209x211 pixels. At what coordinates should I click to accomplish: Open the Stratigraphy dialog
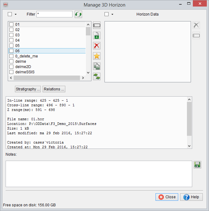pyautogui.click(x=28, y=89)
